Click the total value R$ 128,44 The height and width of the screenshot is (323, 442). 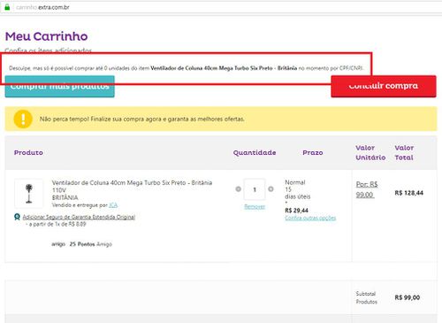click(x=409, y=193)
